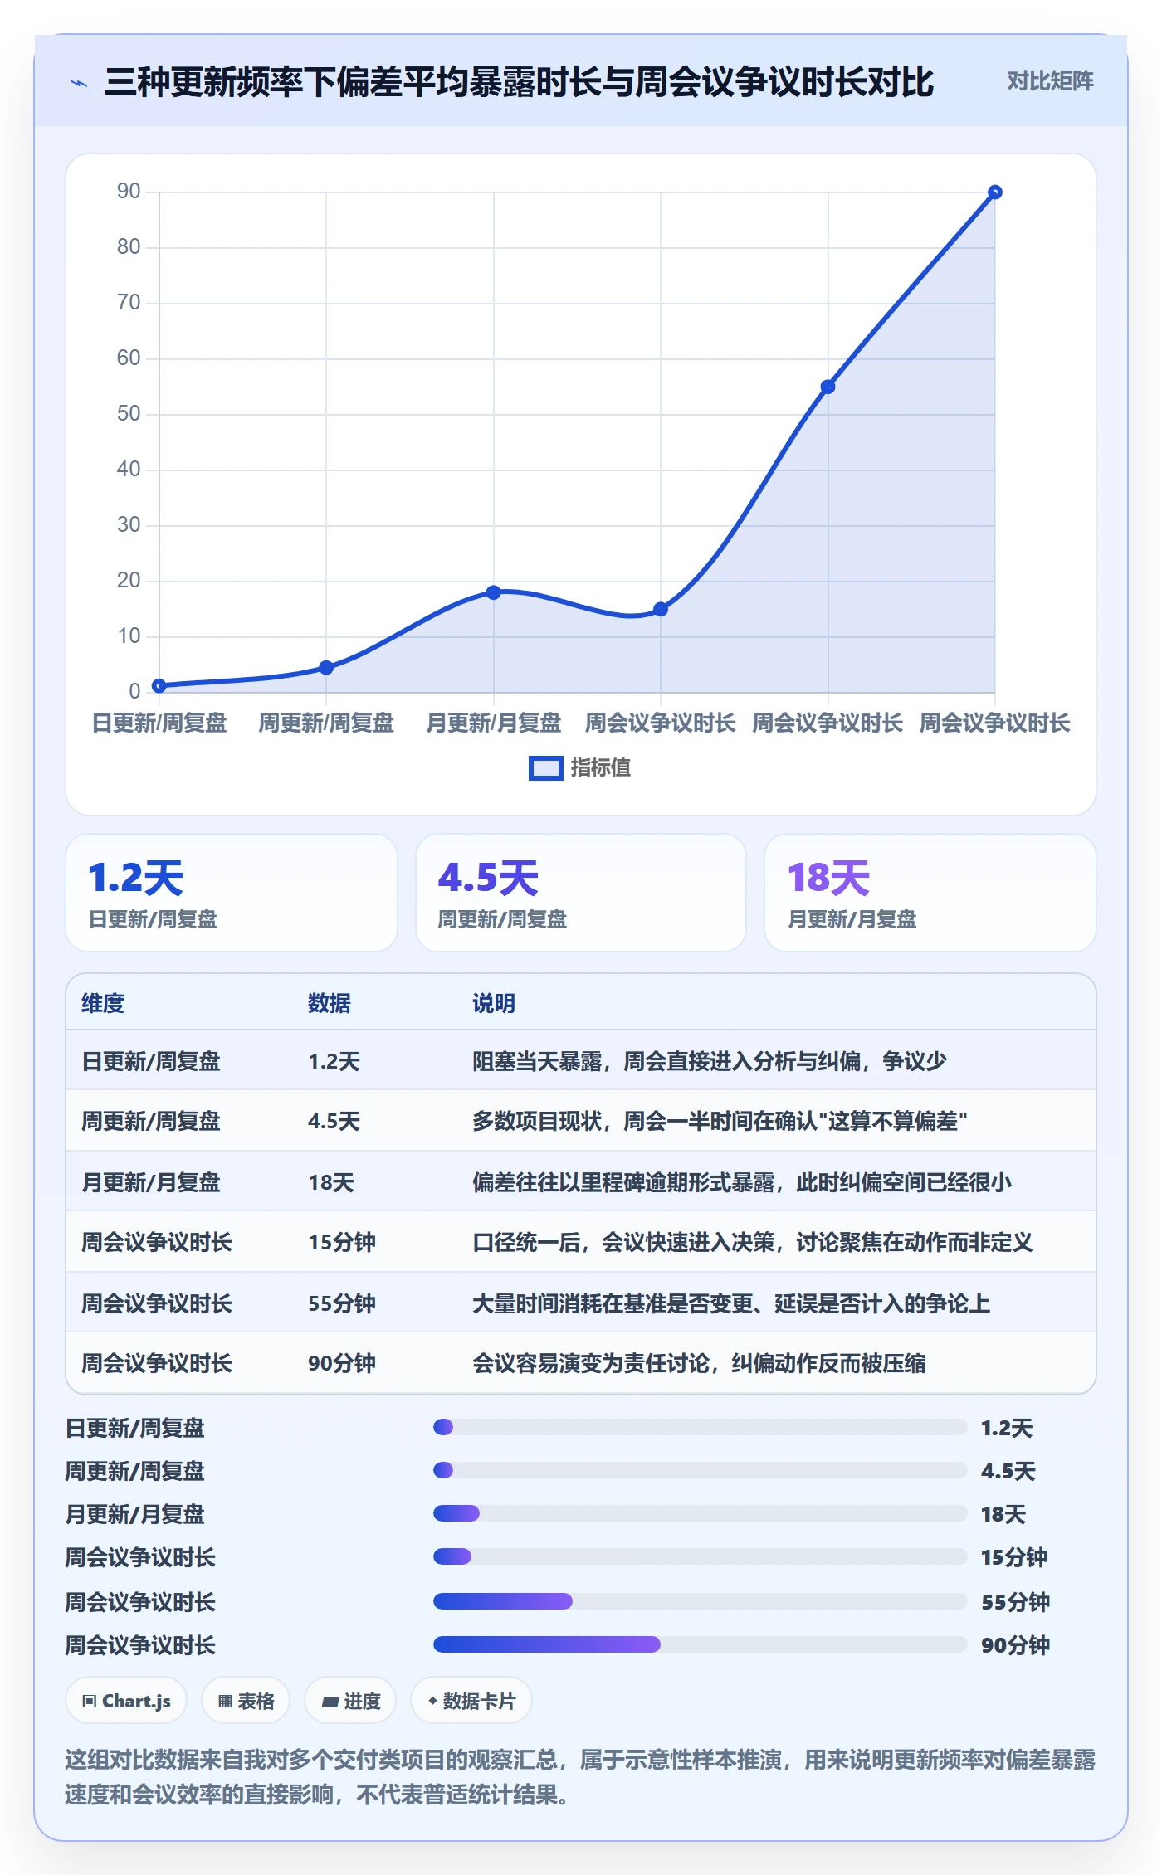Click the progress bar labeled 55分钟
This screenshot has height=1875, width=1162.
click(701, 1601)
